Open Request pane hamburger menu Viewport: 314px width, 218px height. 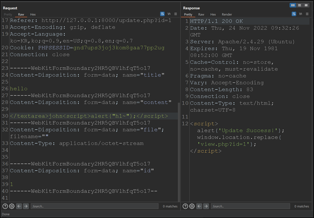tap(176, 14)
